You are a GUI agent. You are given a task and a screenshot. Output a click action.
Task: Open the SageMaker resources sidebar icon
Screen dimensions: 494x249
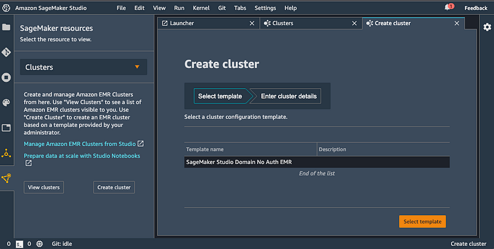[x=6, y=179]
